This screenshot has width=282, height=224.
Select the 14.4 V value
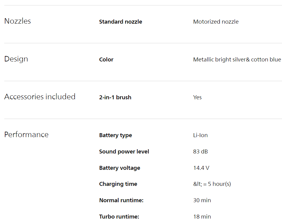[x=201, y=168]
